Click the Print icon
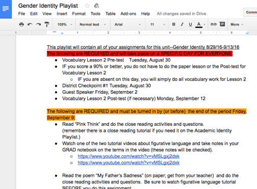Image resolution: width=257 pixels, height=189 pixels. pos(21,24)
